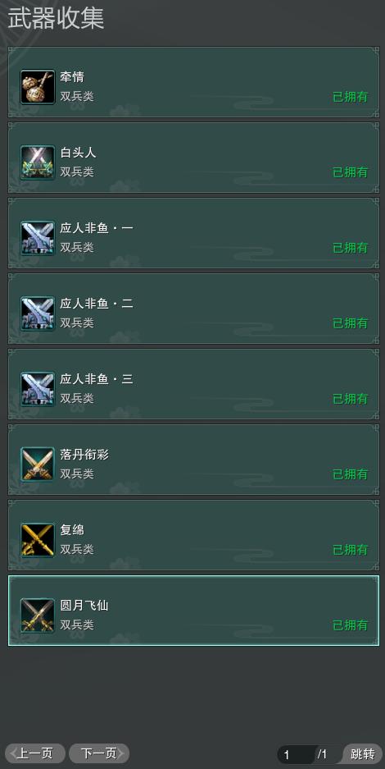Select the 圆月飞仙 entry name

[x=84, y=606]
